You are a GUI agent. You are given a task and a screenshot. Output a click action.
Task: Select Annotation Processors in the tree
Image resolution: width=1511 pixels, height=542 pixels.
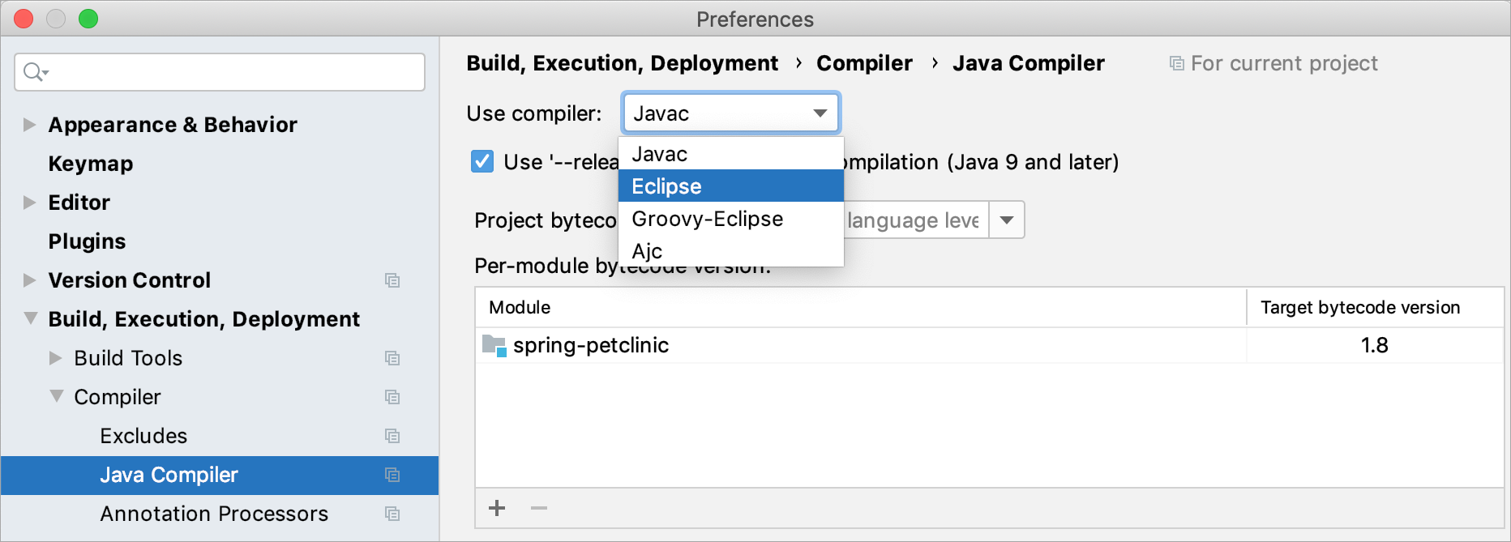click(x=214, y=514)
